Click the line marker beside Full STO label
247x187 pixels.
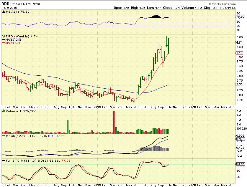pos(4,160)
